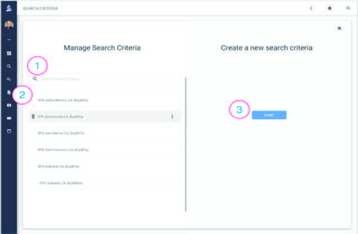Open the top bar three-dot menu
358x234 pixels.
311,8
